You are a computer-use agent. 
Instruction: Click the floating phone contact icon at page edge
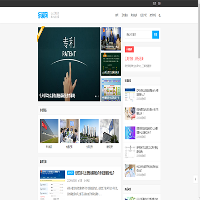point(196,179)
